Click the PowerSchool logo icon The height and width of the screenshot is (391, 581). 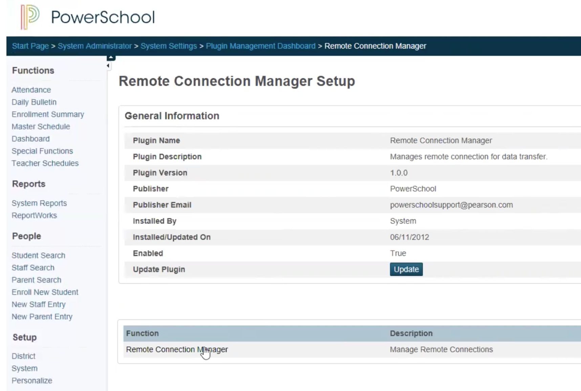(x=30, y=17)
